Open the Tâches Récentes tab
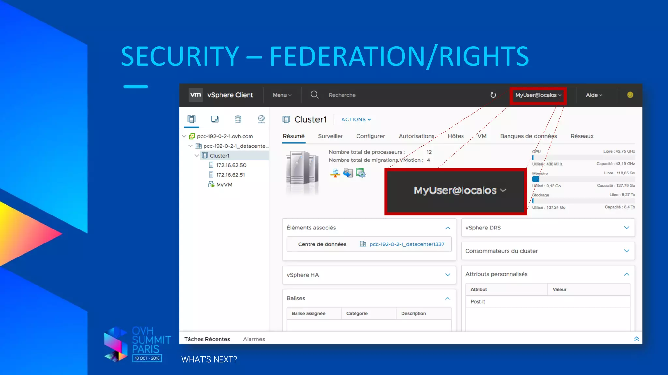 point(207,339)
